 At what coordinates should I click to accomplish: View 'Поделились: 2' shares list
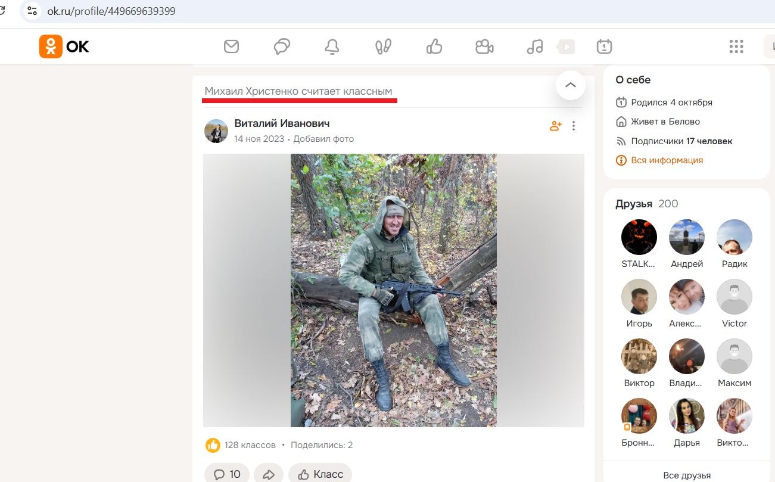[x=322, y=445]
